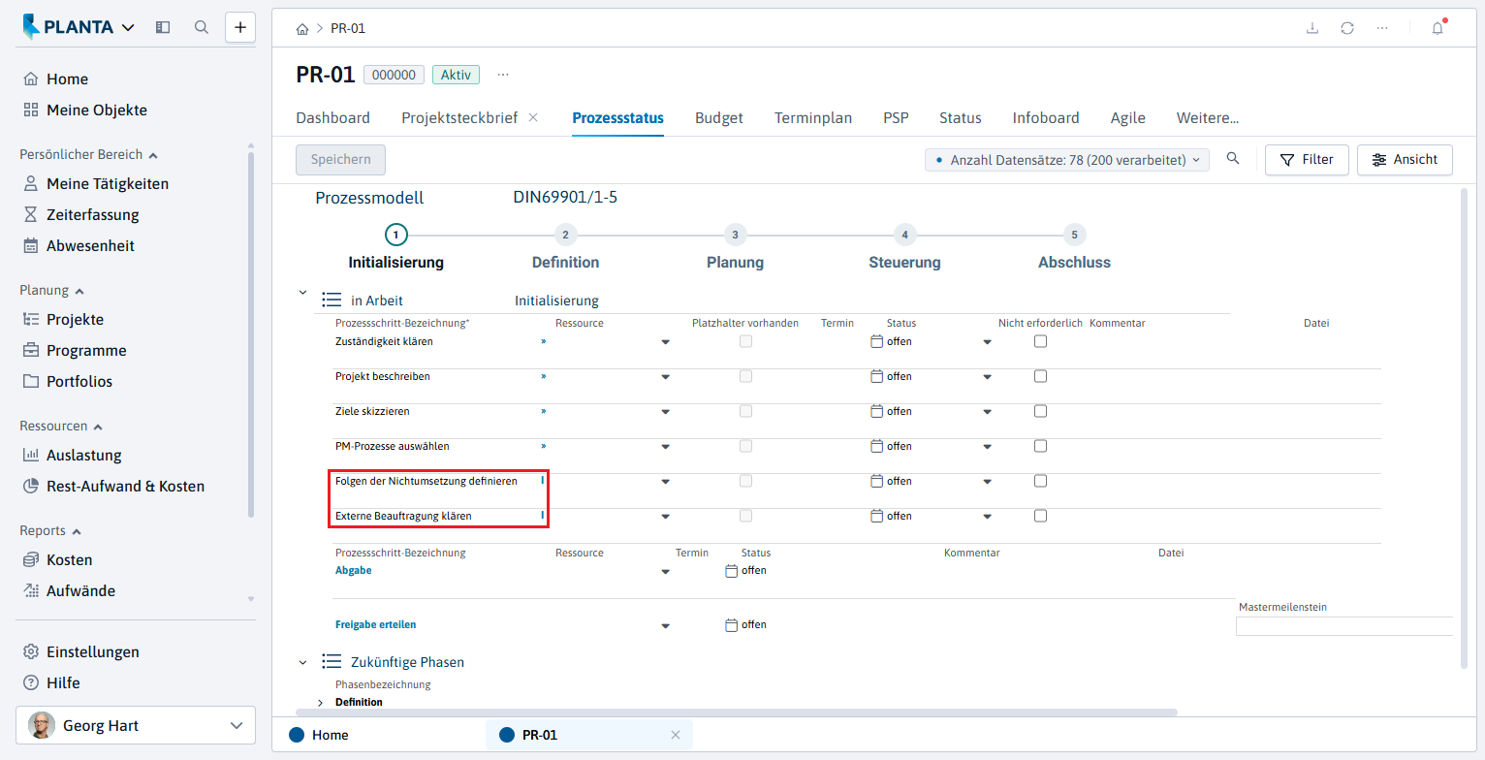Open calendar icon in Freigabe erteilen row

[732, 624]
